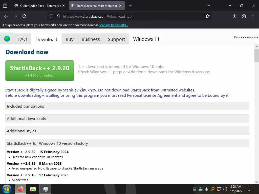Click 'Minor fixes' list item
The width and height of the screenshot is (259, 194).
pyautogui.click(x=20, y=180)
